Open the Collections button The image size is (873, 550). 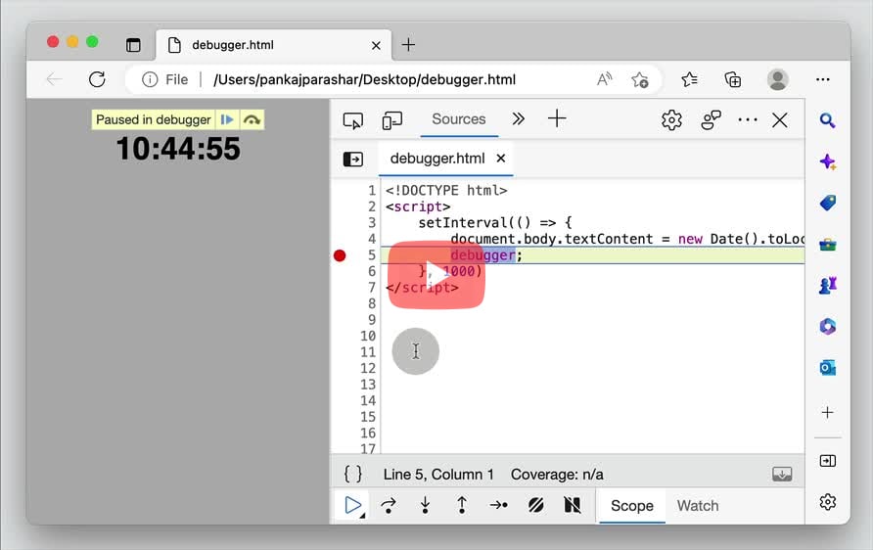(733, 79)
